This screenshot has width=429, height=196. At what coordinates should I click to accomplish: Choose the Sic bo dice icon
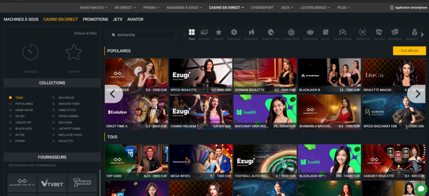(x=325, y=33)
